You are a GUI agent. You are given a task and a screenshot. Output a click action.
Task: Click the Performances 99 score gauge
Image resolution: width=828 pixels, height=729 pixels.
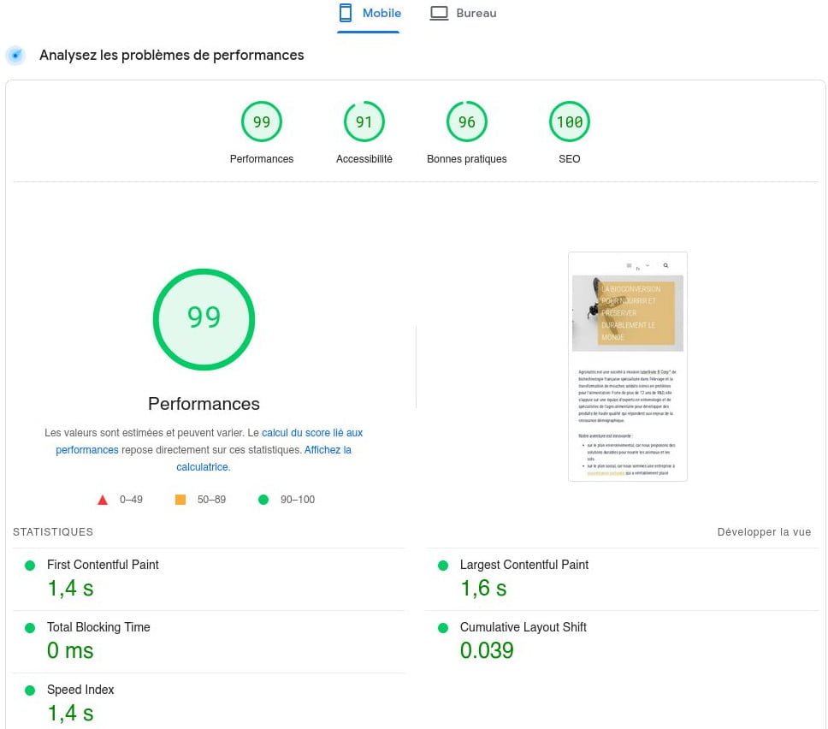pos(262,122)
